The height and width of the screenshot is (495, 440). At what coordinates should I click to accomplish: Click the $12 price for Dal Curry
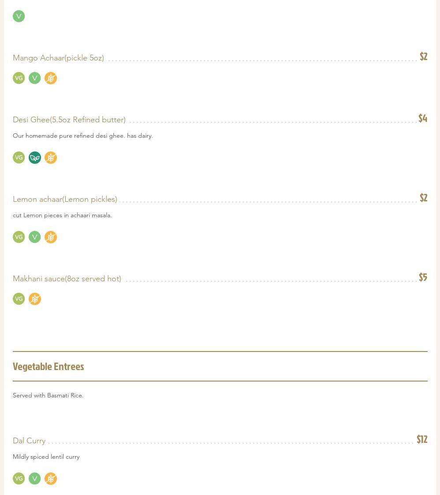click(x=422, y=439)
